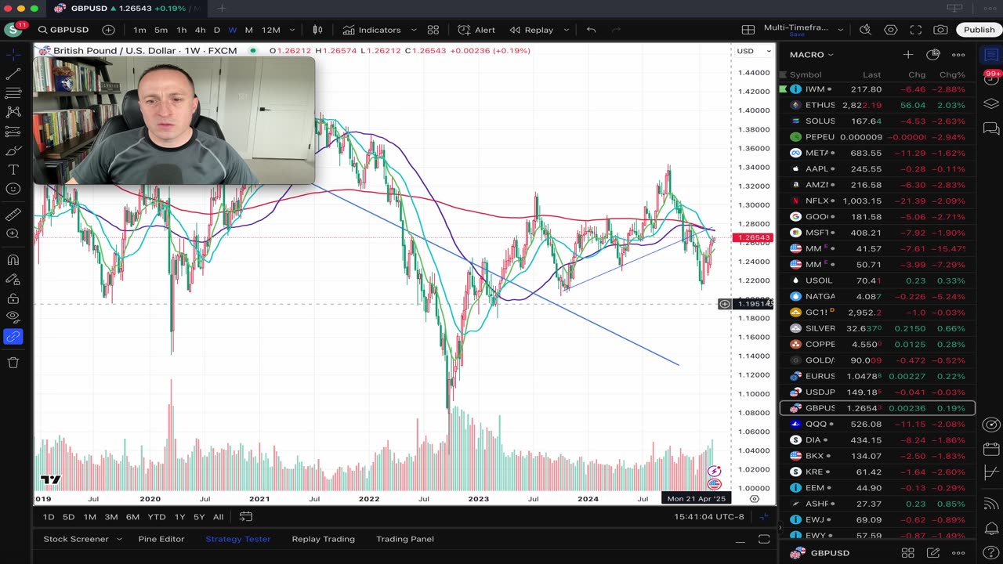
Task: Open a new tab with plus
Action: coord(222,8)
